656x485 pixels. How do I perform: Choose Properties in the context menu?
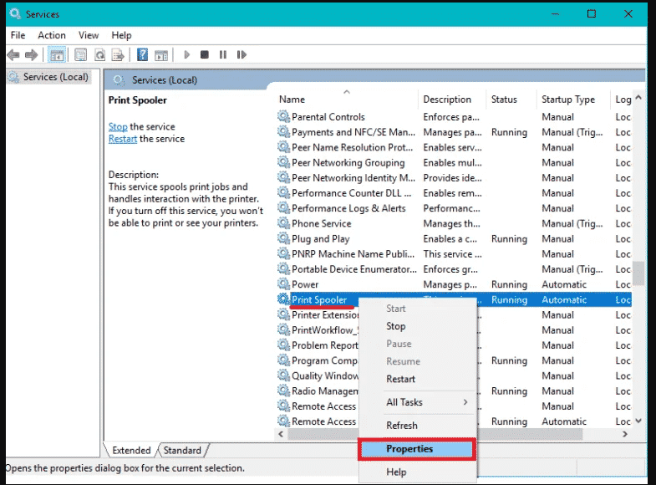(417, 449)
